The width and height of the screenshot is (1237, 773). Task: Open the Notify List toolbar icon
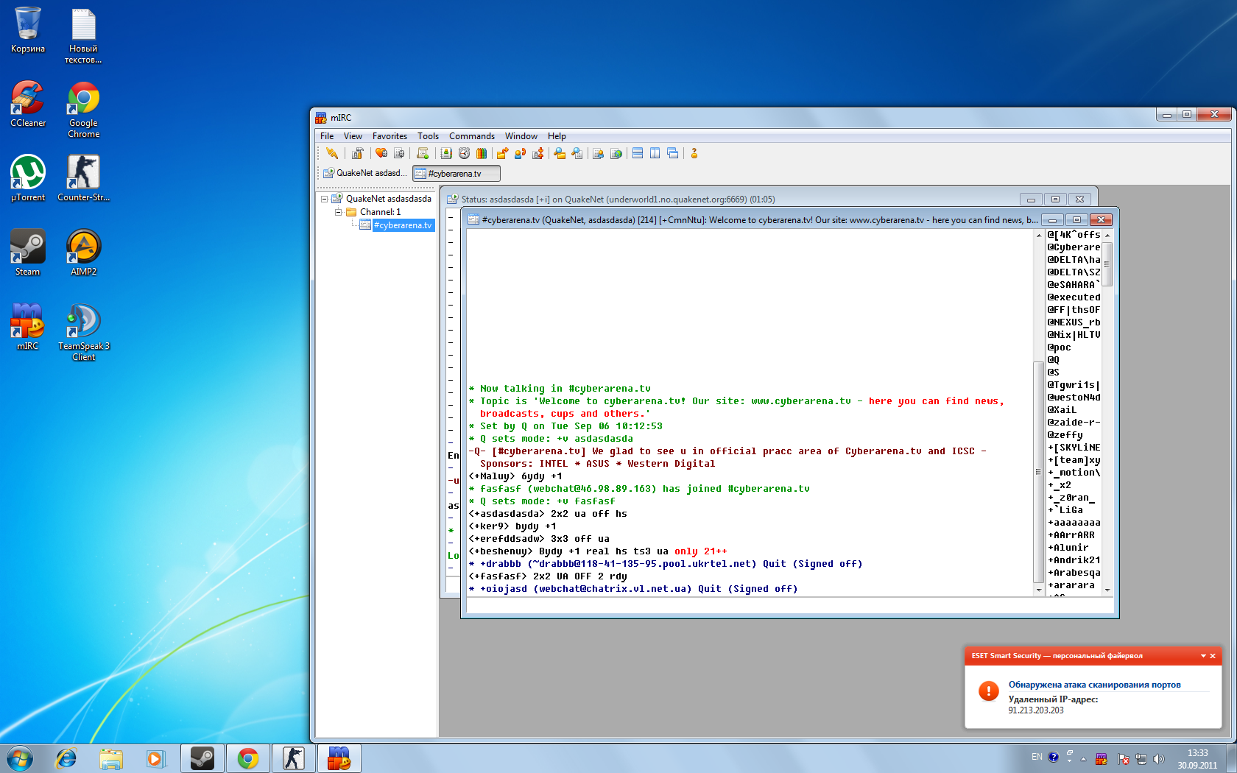tap(598, 153)
